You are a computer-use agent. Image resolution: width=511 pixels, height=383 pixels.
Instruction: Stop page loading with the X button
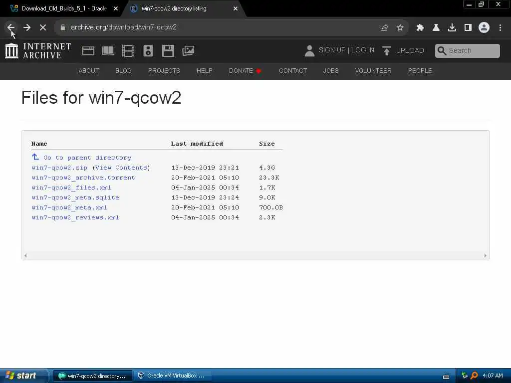tap(43, 28)
